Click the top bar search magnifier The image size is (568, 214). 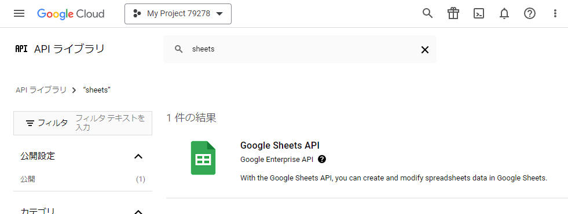coord(428,14)
